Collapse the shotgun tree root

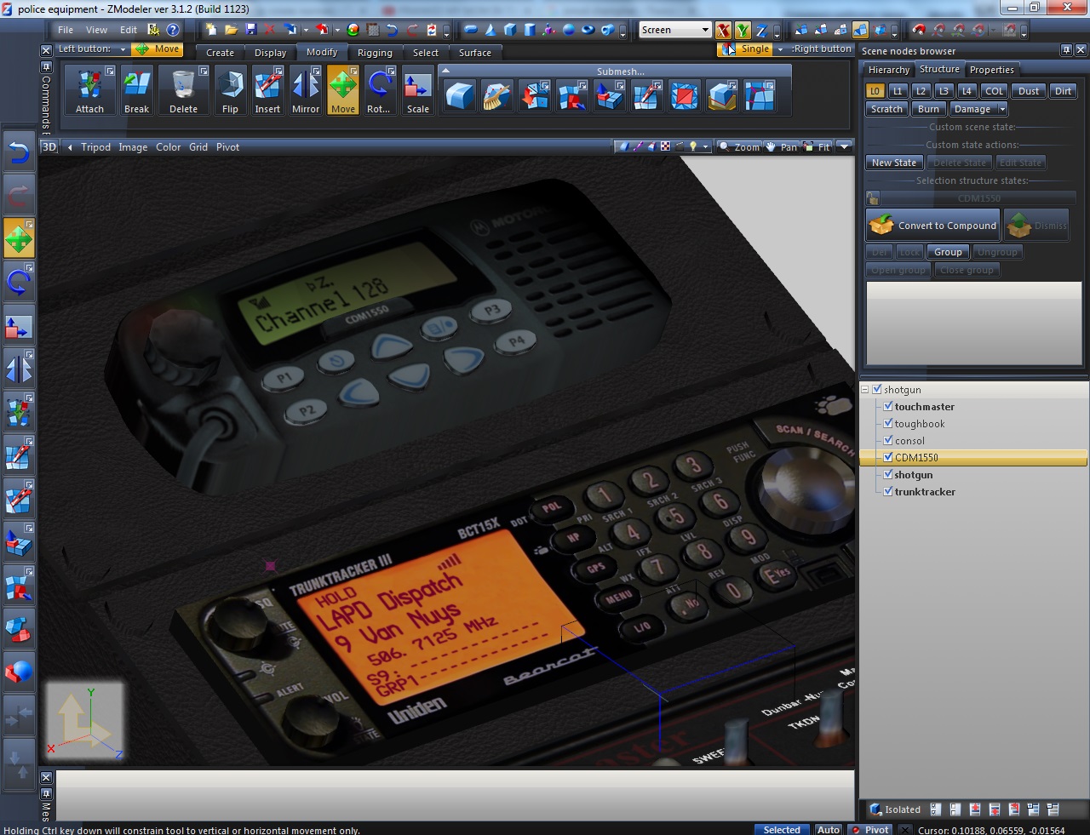coord(865,389)
